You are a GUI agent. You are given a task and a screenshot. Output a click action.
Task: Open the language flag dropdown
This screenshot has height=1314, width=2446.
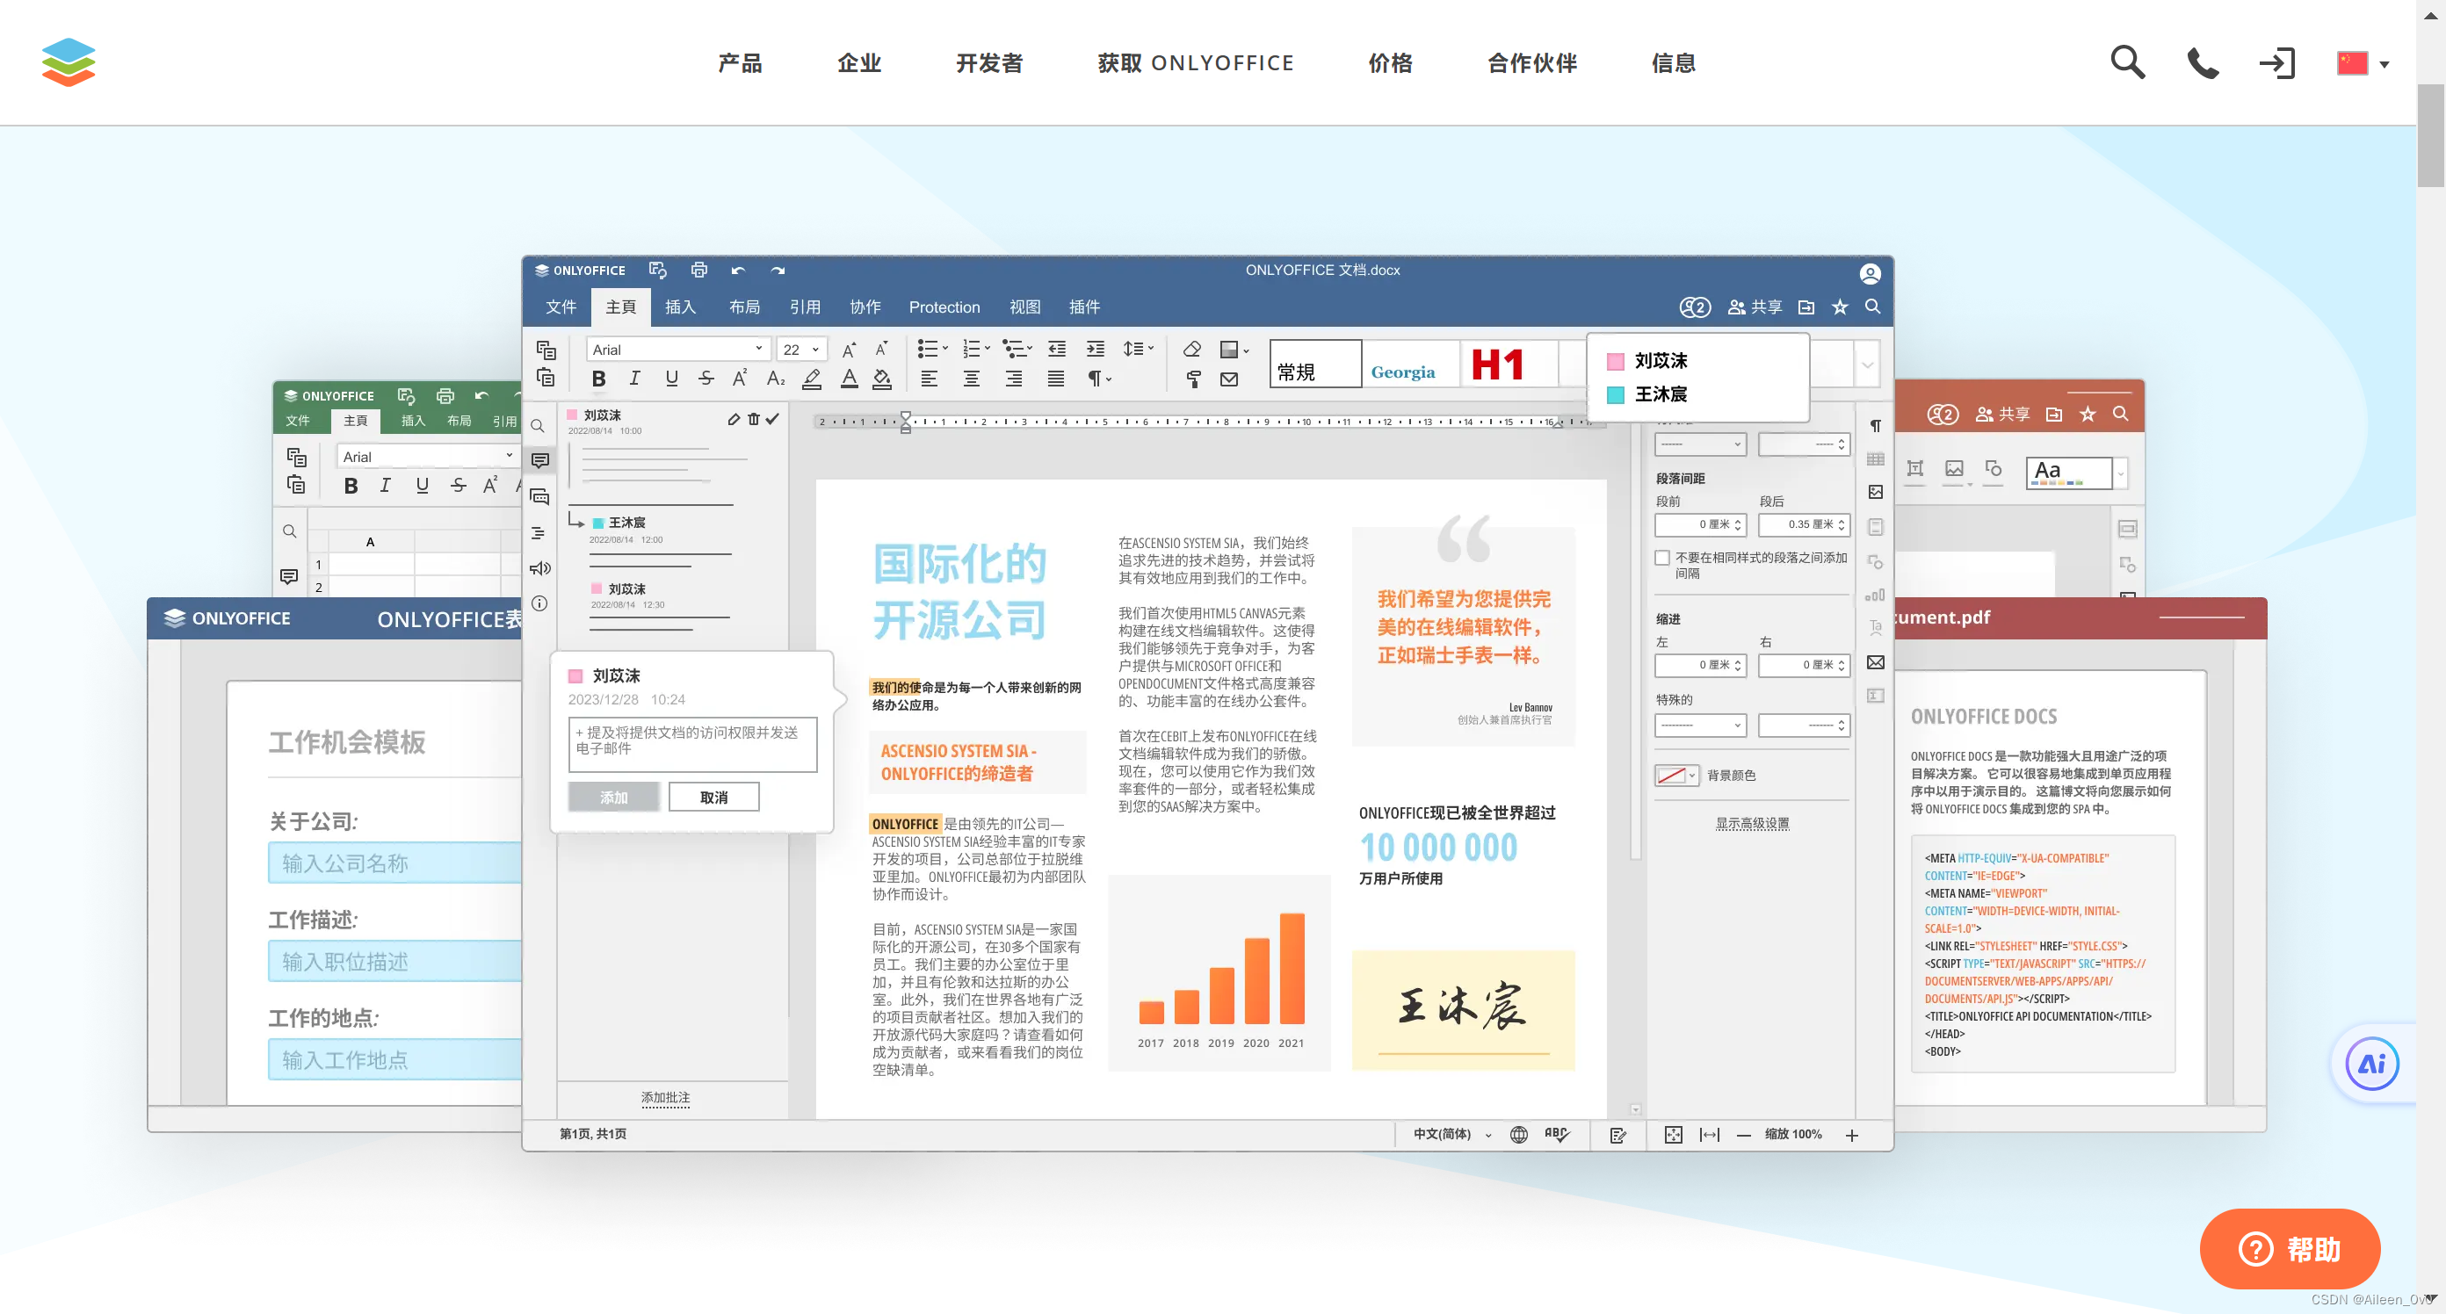point(2362,63)
